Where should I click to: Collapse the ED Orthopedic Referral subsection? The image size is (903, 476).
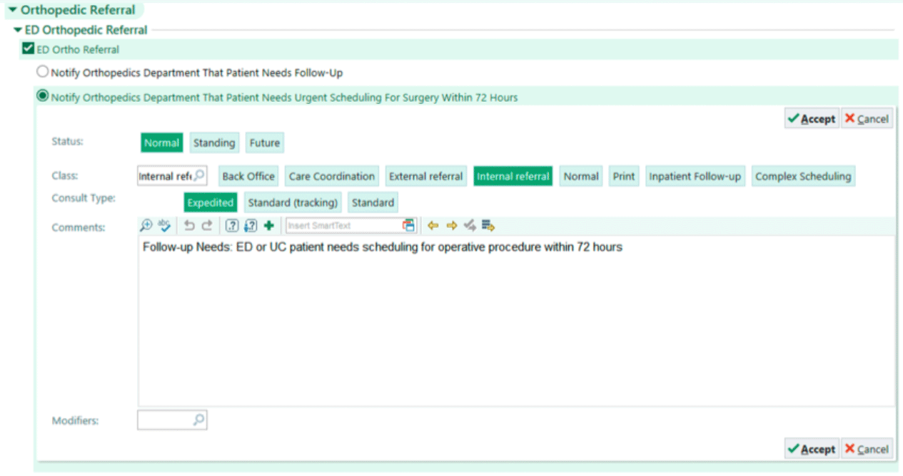(x=18, y=30)
